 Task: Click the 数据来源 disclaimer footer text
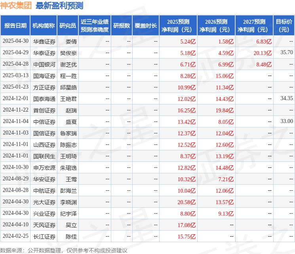click(64, 250)
